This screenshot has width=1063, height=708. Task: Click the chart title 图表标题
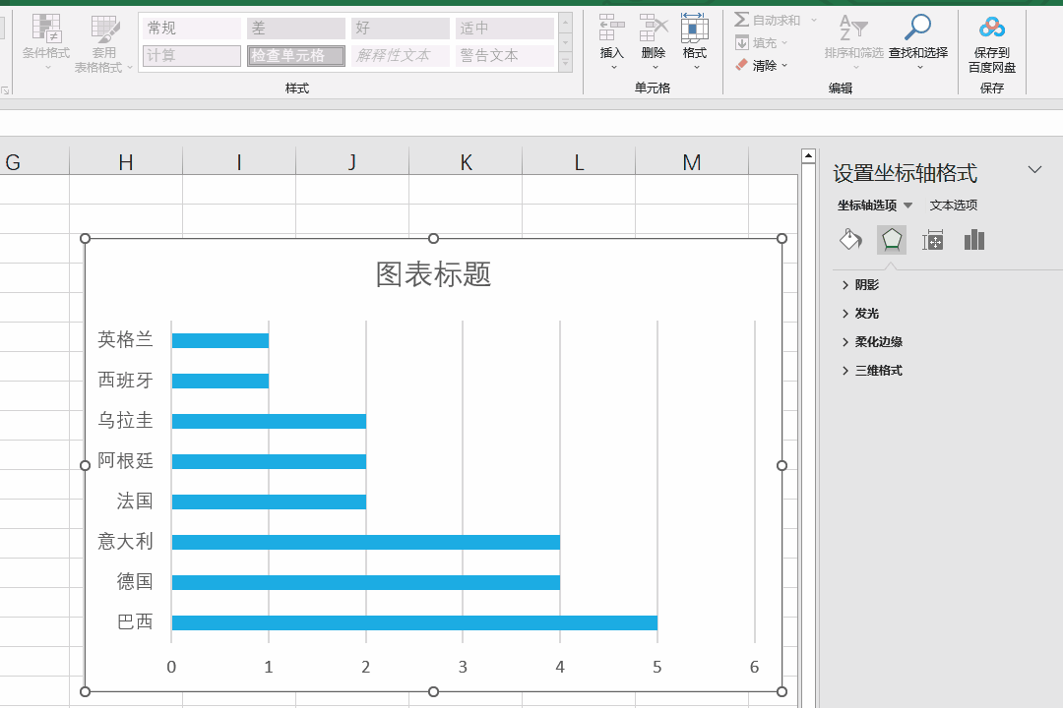(433, 274)
